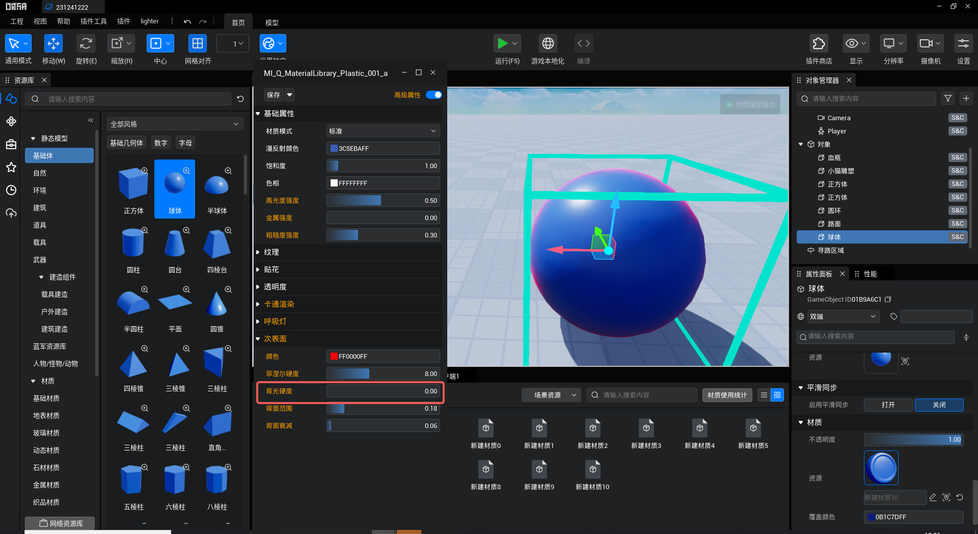Select the 新建材质5 material file
This screenshot has width=978, height=534.
tap(753, 434)
